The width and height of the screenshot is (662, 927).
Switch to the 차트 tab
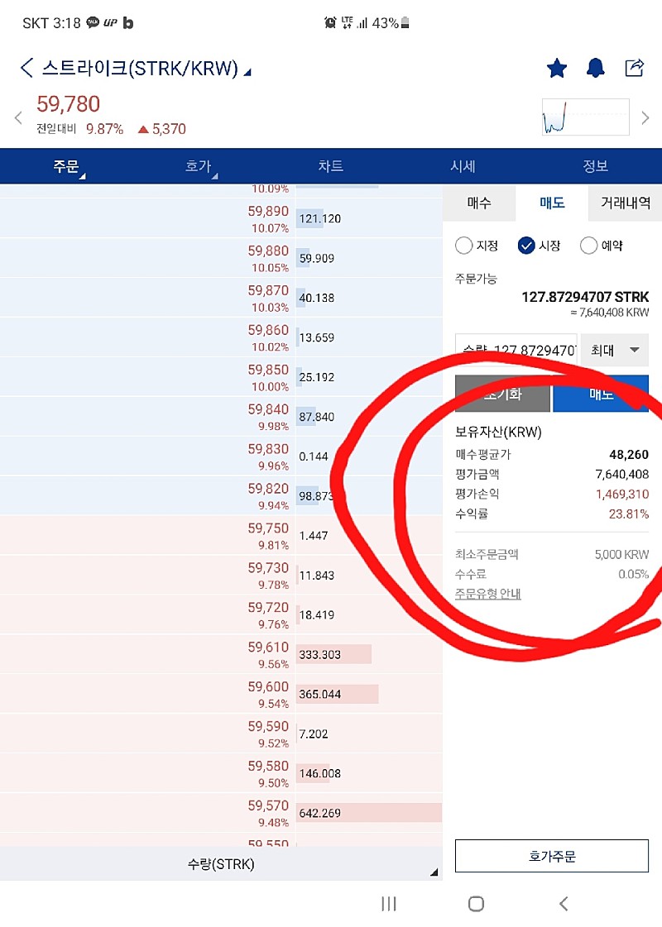click(331, 166)
